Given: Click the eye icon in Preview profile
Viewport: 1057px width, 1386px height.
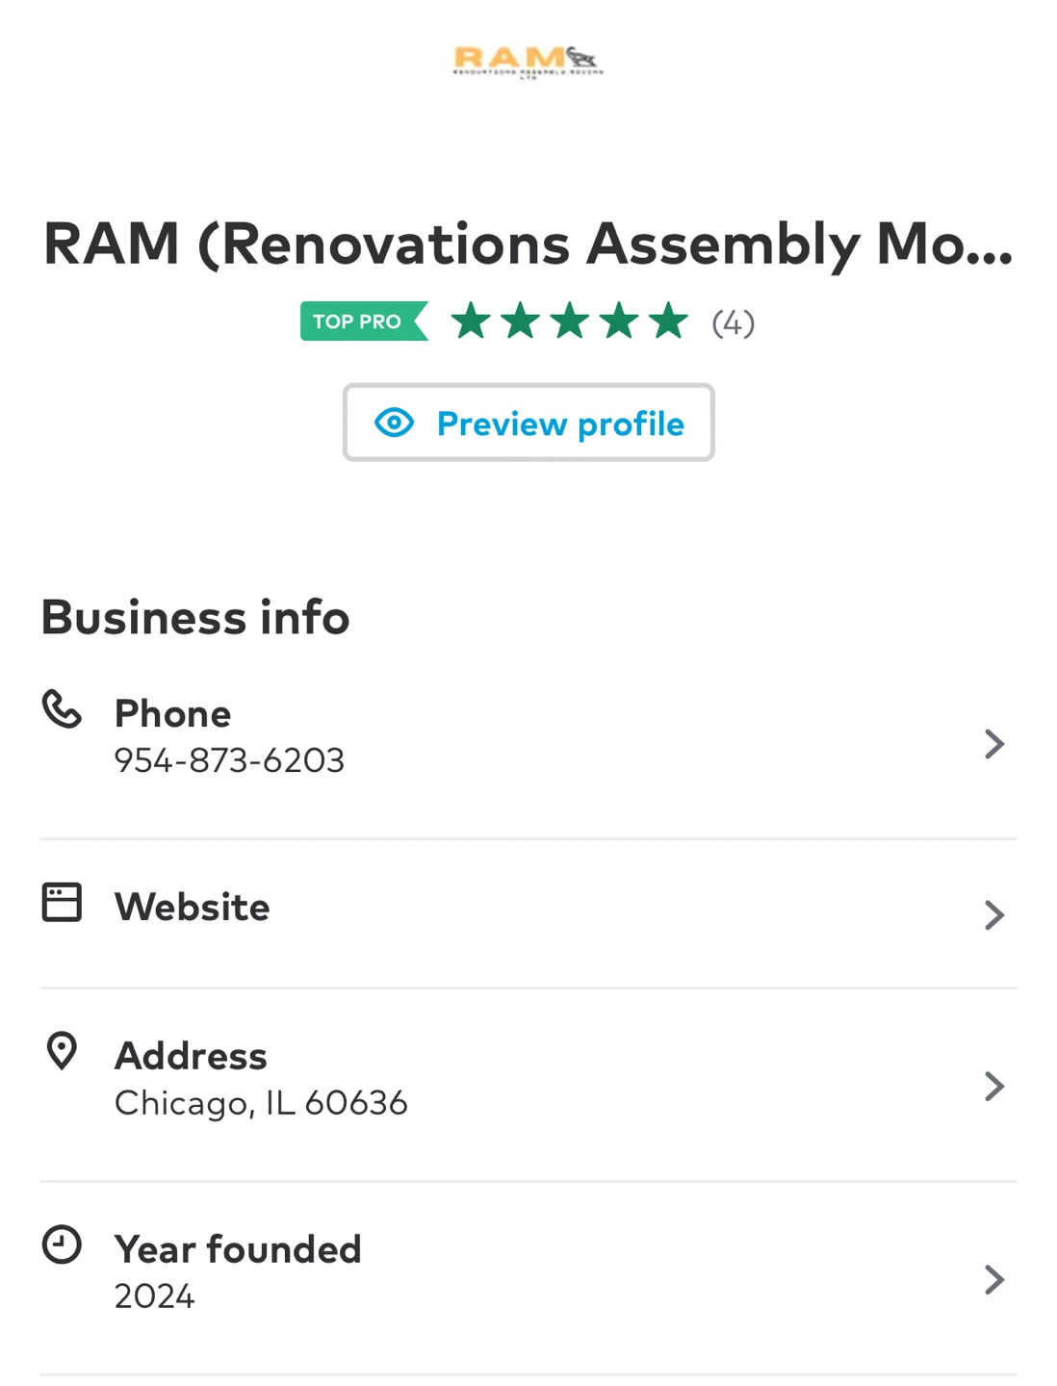Looking at the screenshot, I should click(x=395, y=423).
